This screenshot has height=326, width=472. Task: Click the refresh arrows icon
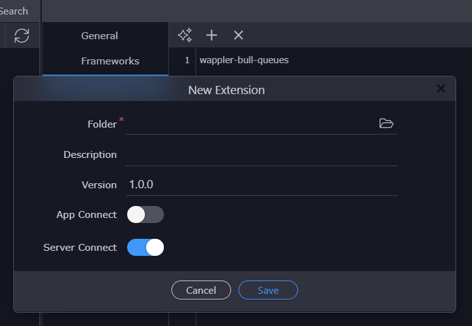tap(22, 35)
